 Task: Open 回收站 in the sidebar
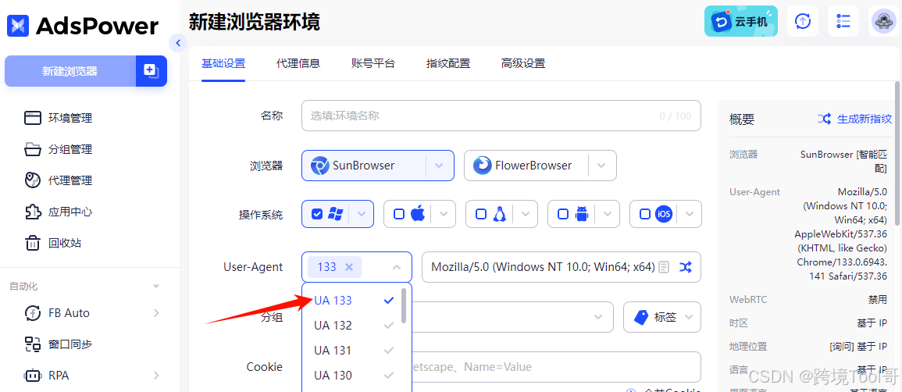pyautogui.click(x=64, y=243)
